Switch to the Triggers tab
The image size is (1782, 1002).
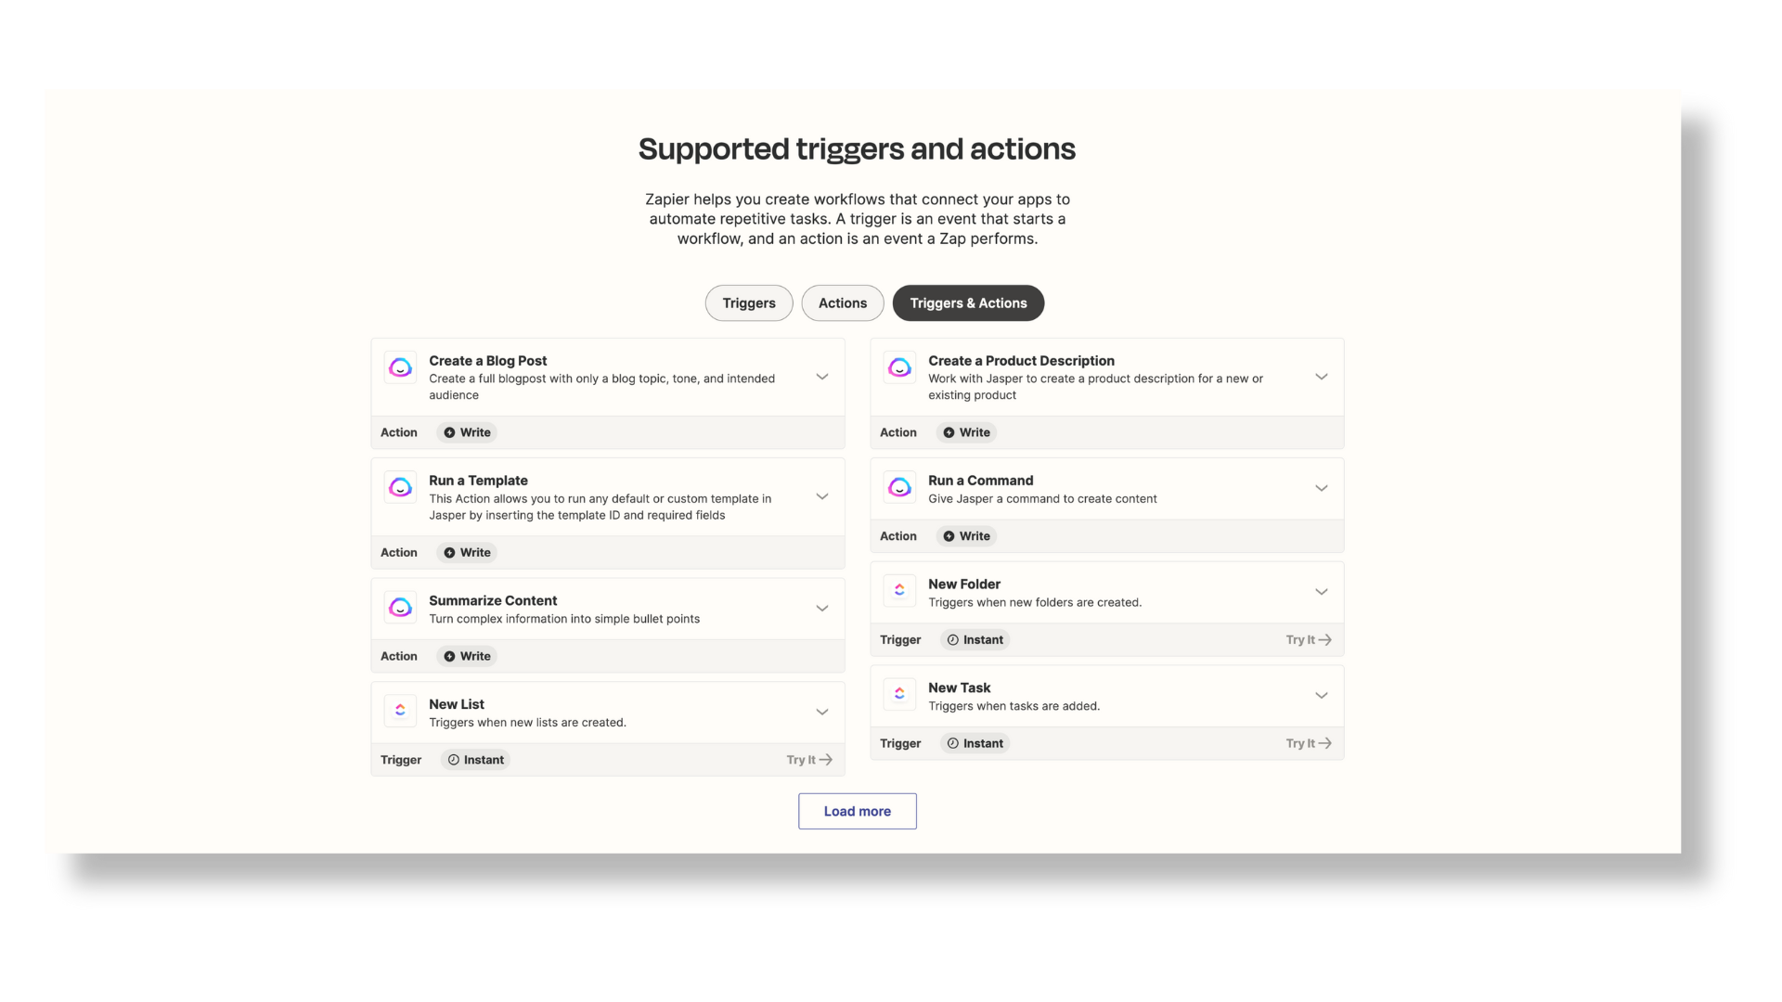749,302
